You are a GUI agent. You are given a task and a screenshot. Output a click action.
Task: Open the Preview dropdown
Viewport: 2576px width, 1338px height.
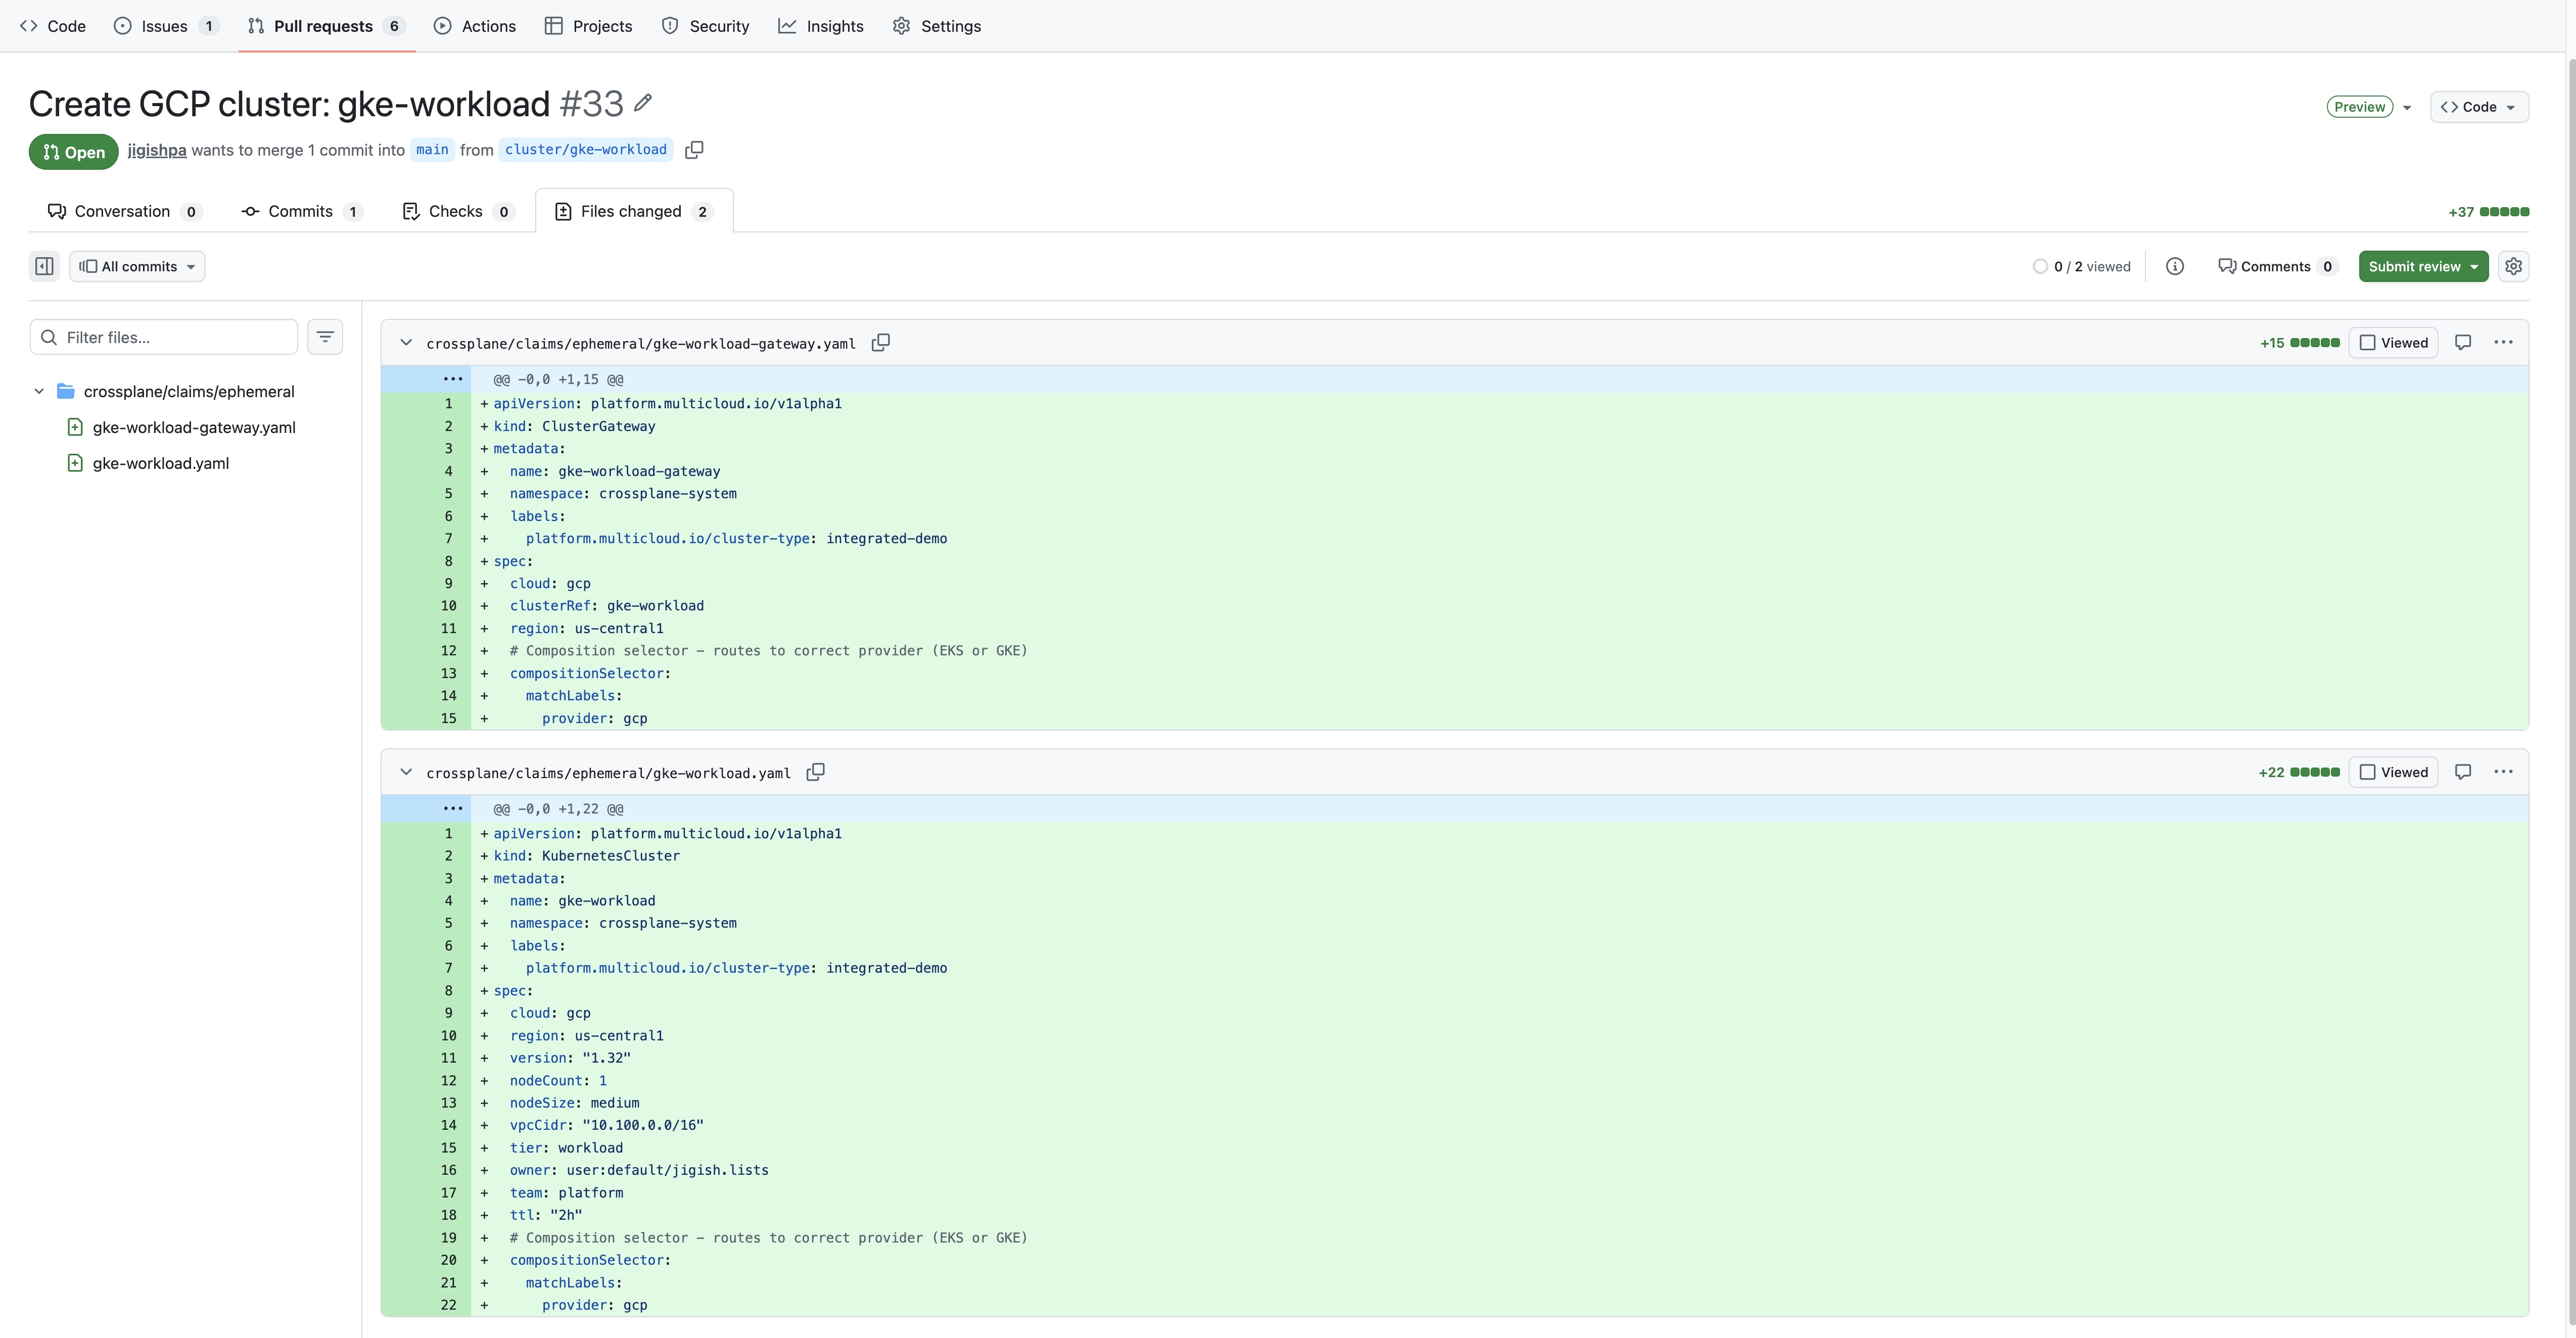2368,106
